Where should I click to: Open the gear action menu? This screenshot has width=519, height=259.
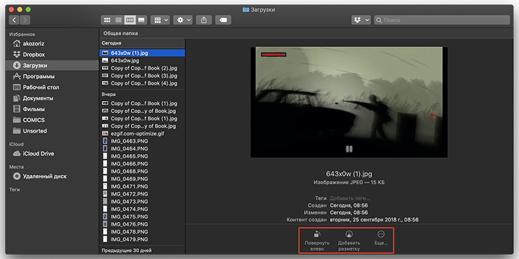point(183,20)
